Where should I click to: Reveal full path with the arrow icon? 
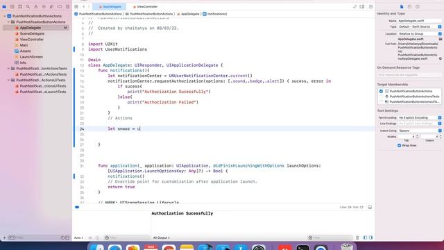[x=441, y=58]
